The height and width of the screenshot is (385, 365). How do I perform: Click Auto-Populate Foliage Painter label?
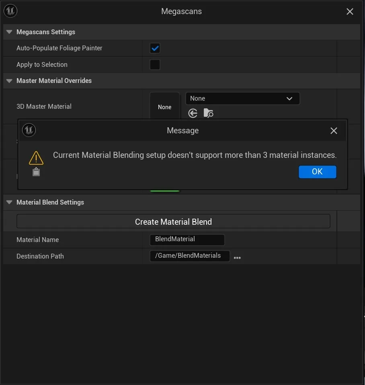point(59,48)
